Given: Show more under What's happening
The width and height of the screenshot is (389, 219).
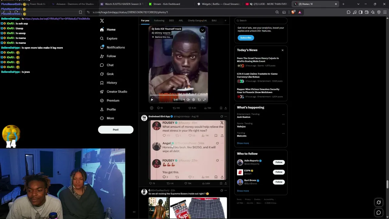Looking at the screenshot, I should click(243, 143).
